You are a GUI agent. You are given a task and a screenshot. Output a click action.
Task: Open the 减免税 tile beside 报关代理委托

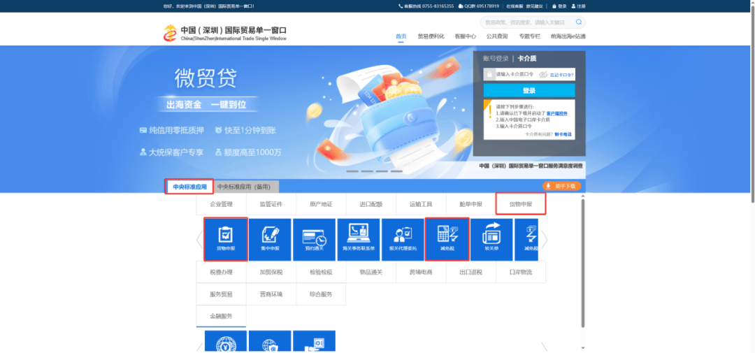tap(447, 239)
